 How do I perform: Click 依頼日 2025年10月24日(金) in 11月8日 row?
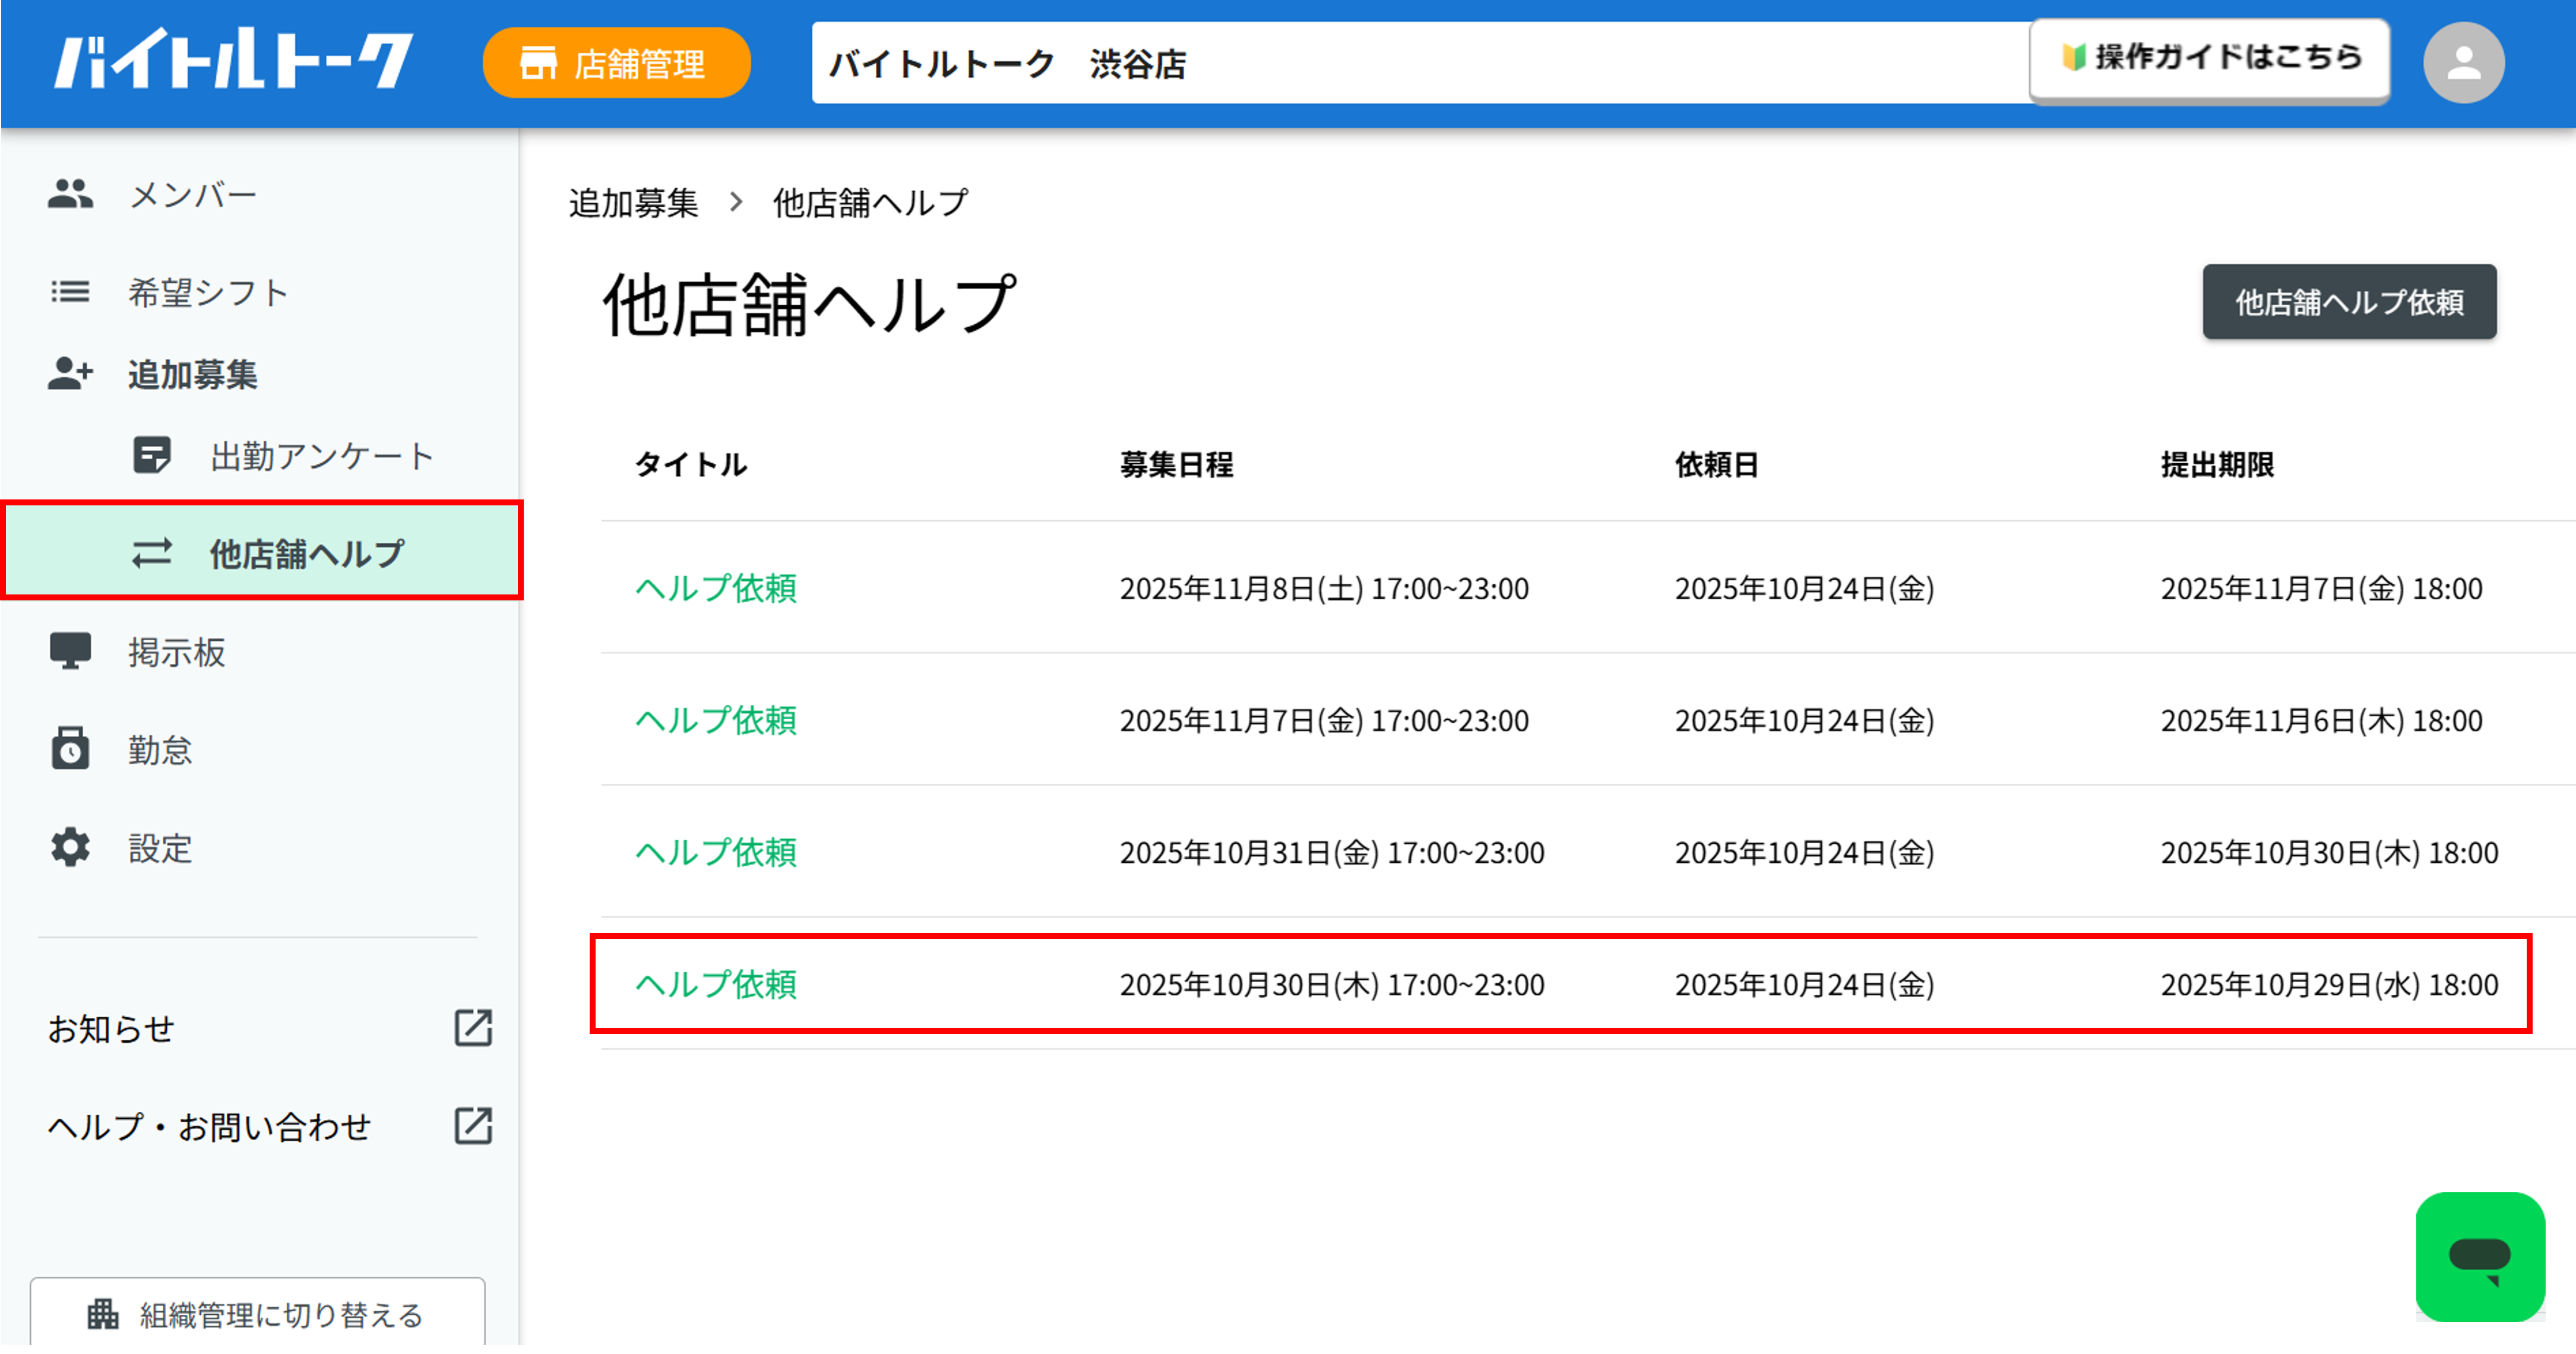1804,588
